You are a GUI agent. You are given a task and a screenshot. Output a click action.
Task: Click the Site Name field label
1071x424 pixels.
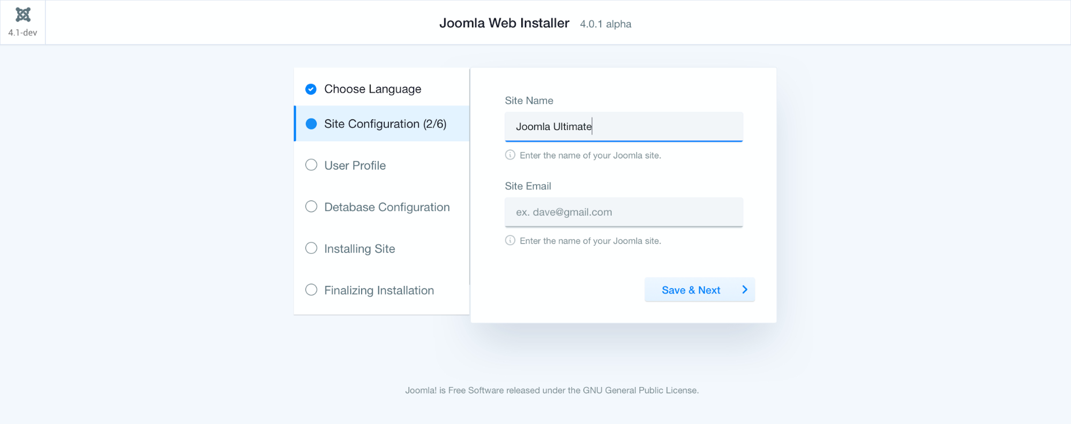tap(529, 101)
